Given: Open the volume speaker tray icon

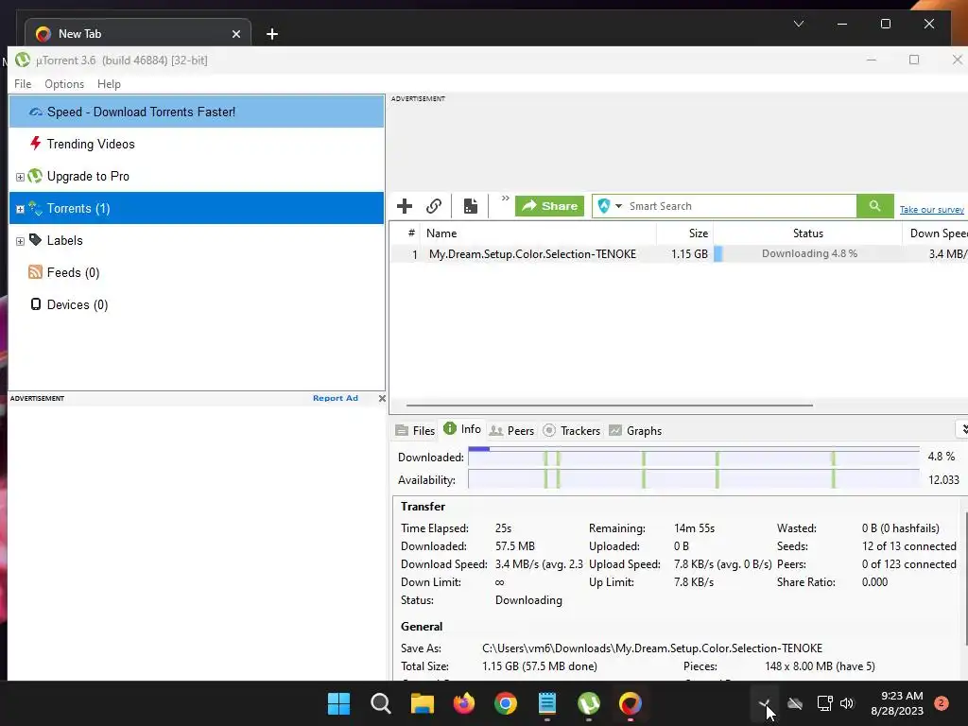Looking at the screenshot, I should (x=847, y=703).
